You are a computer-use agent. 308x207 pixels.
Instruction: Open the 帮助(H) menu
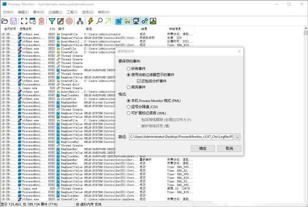click(x=104, y=12)
